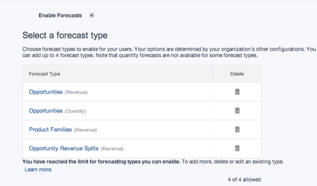Click the bold forecasting limit reached message

(x=101, y=162)
